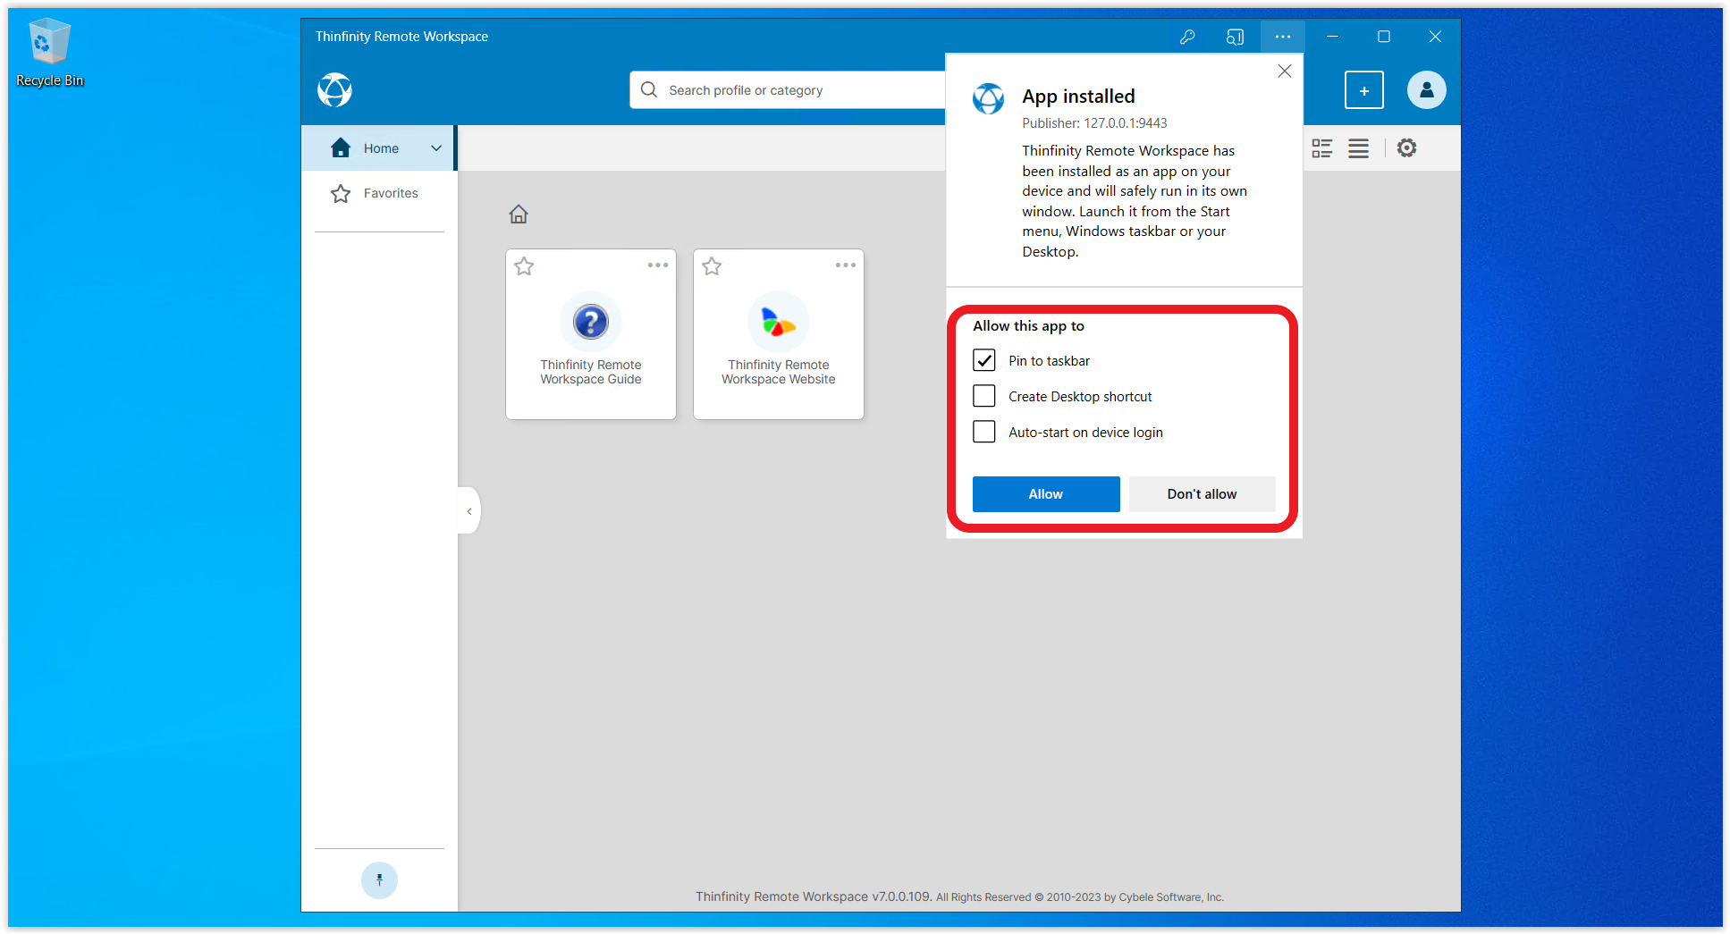Click the Publisher 127.0.0.1:9443 text

pos(1094,123)
